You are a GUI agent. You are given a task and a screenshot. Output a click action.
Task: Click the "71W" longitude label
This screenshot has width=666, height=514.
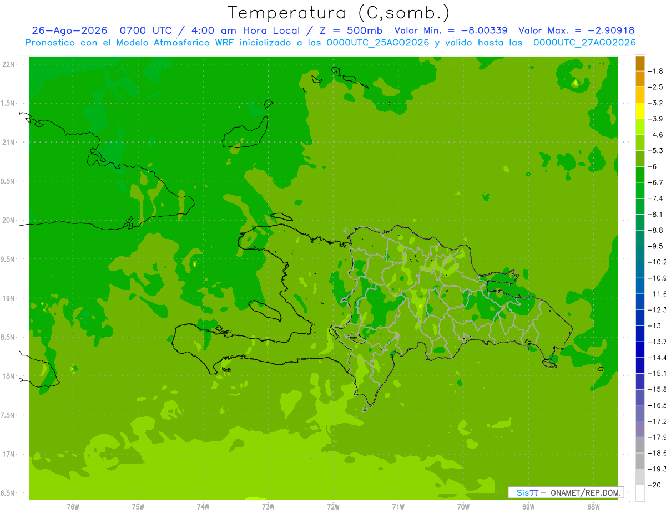click(x=398, y=507)
